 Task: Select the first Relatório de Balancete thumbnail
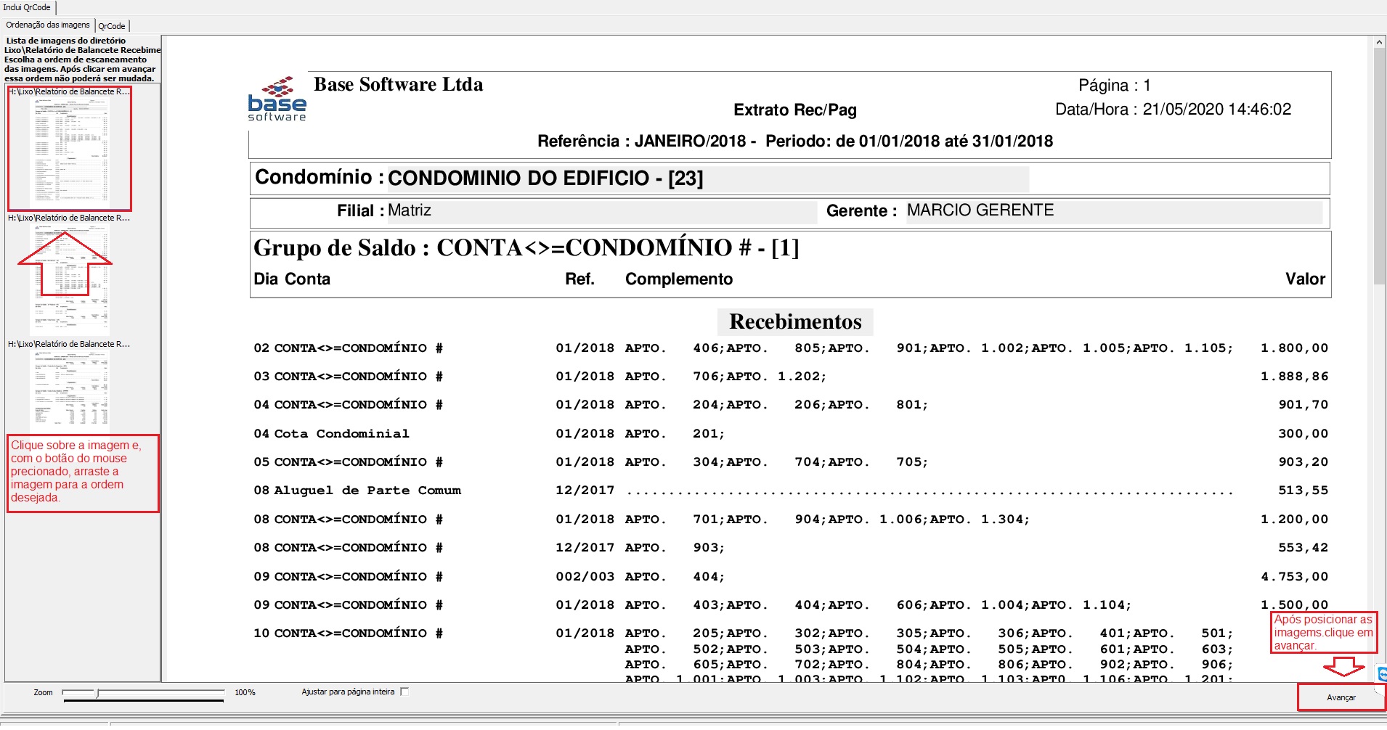(x=69, y=148)
